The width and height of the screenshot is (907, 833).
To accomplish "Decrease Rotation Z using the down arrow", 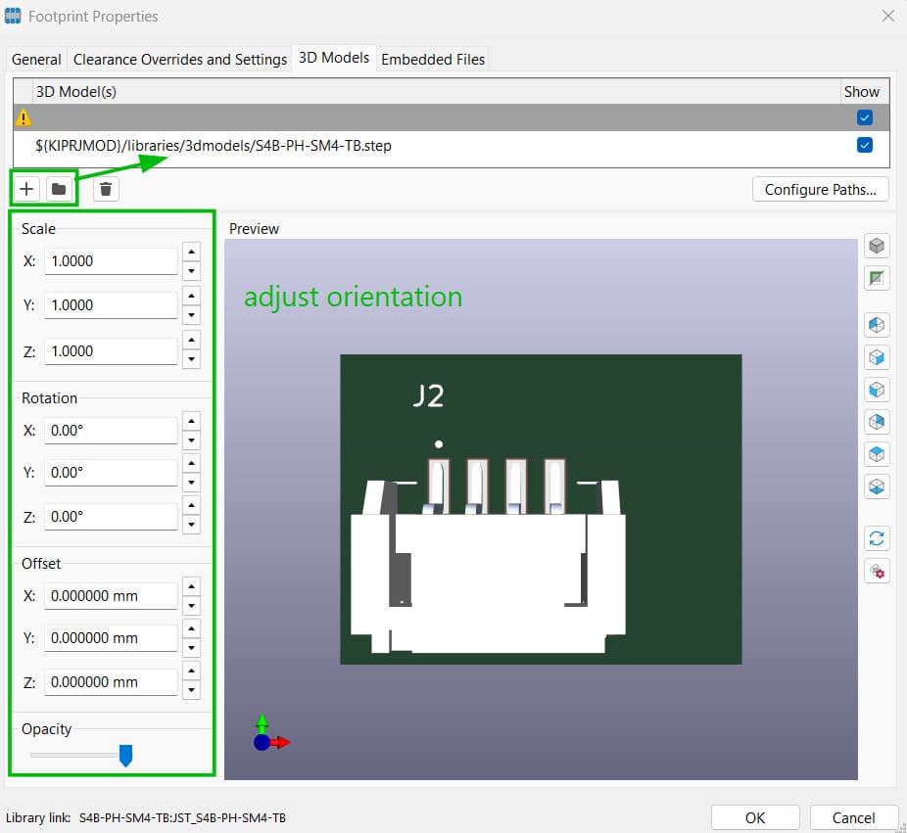I will click(191, 524).
